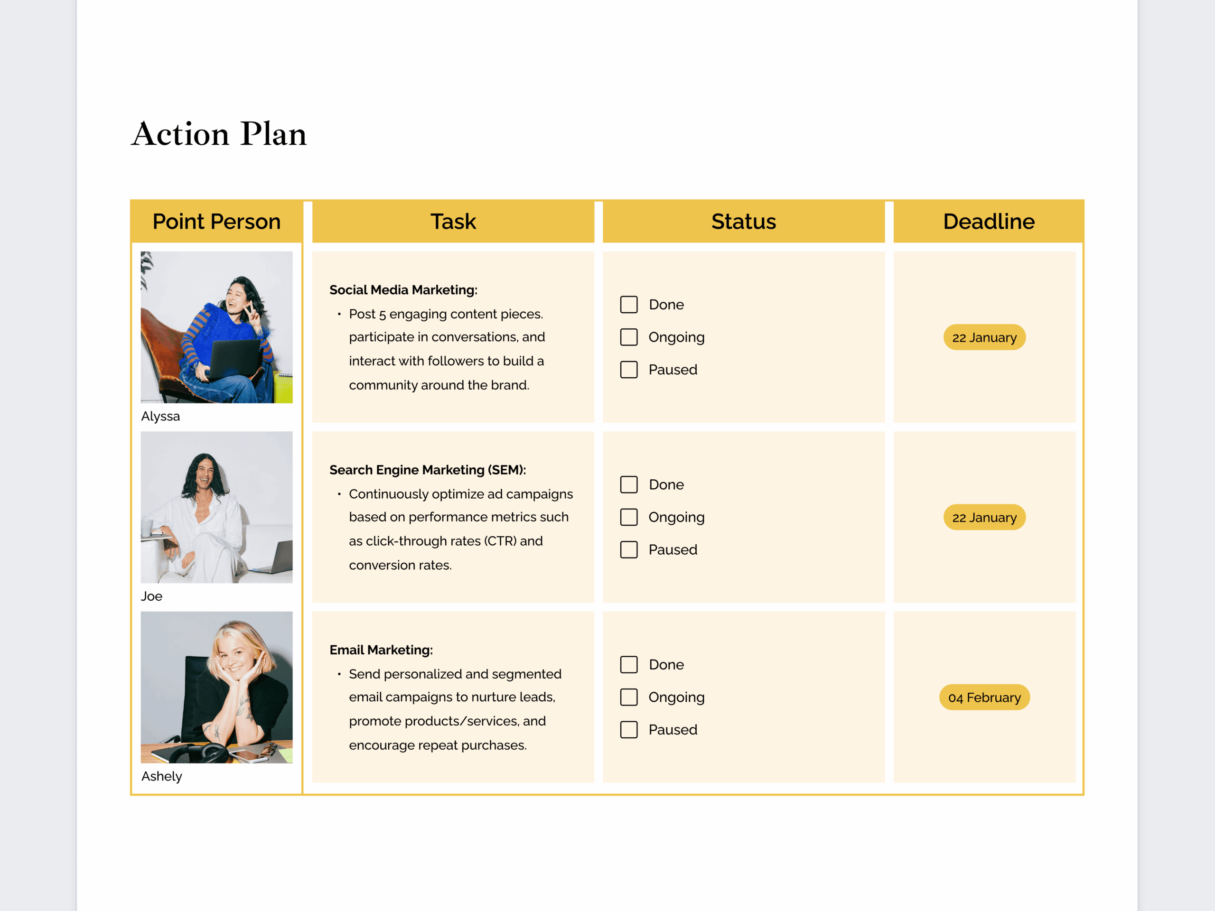This screenshot has height=911, width=1215.
Task: Tick Ongoing checkbox in Social Media Marketing row
Action: [x=629, y=337]
